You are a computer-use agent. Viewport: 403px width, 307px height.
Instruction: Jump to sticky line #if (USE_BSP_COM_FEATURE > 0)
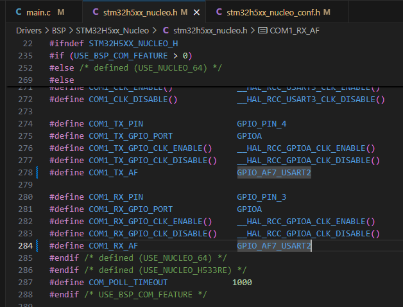[x=121, y=56]
